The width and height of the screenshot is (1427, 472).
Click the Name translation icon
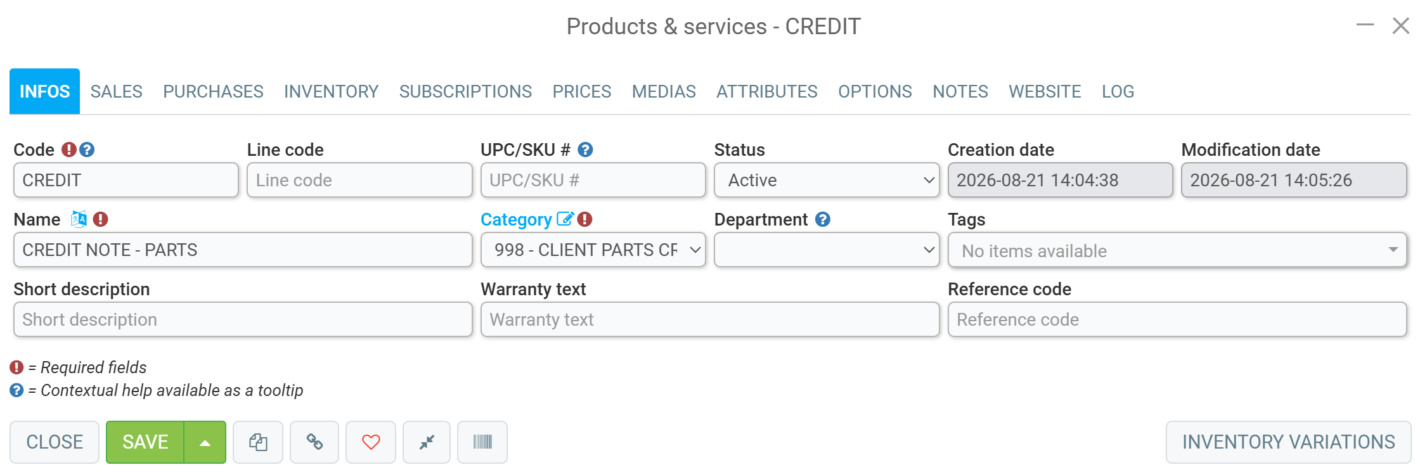tap(79, 219)
